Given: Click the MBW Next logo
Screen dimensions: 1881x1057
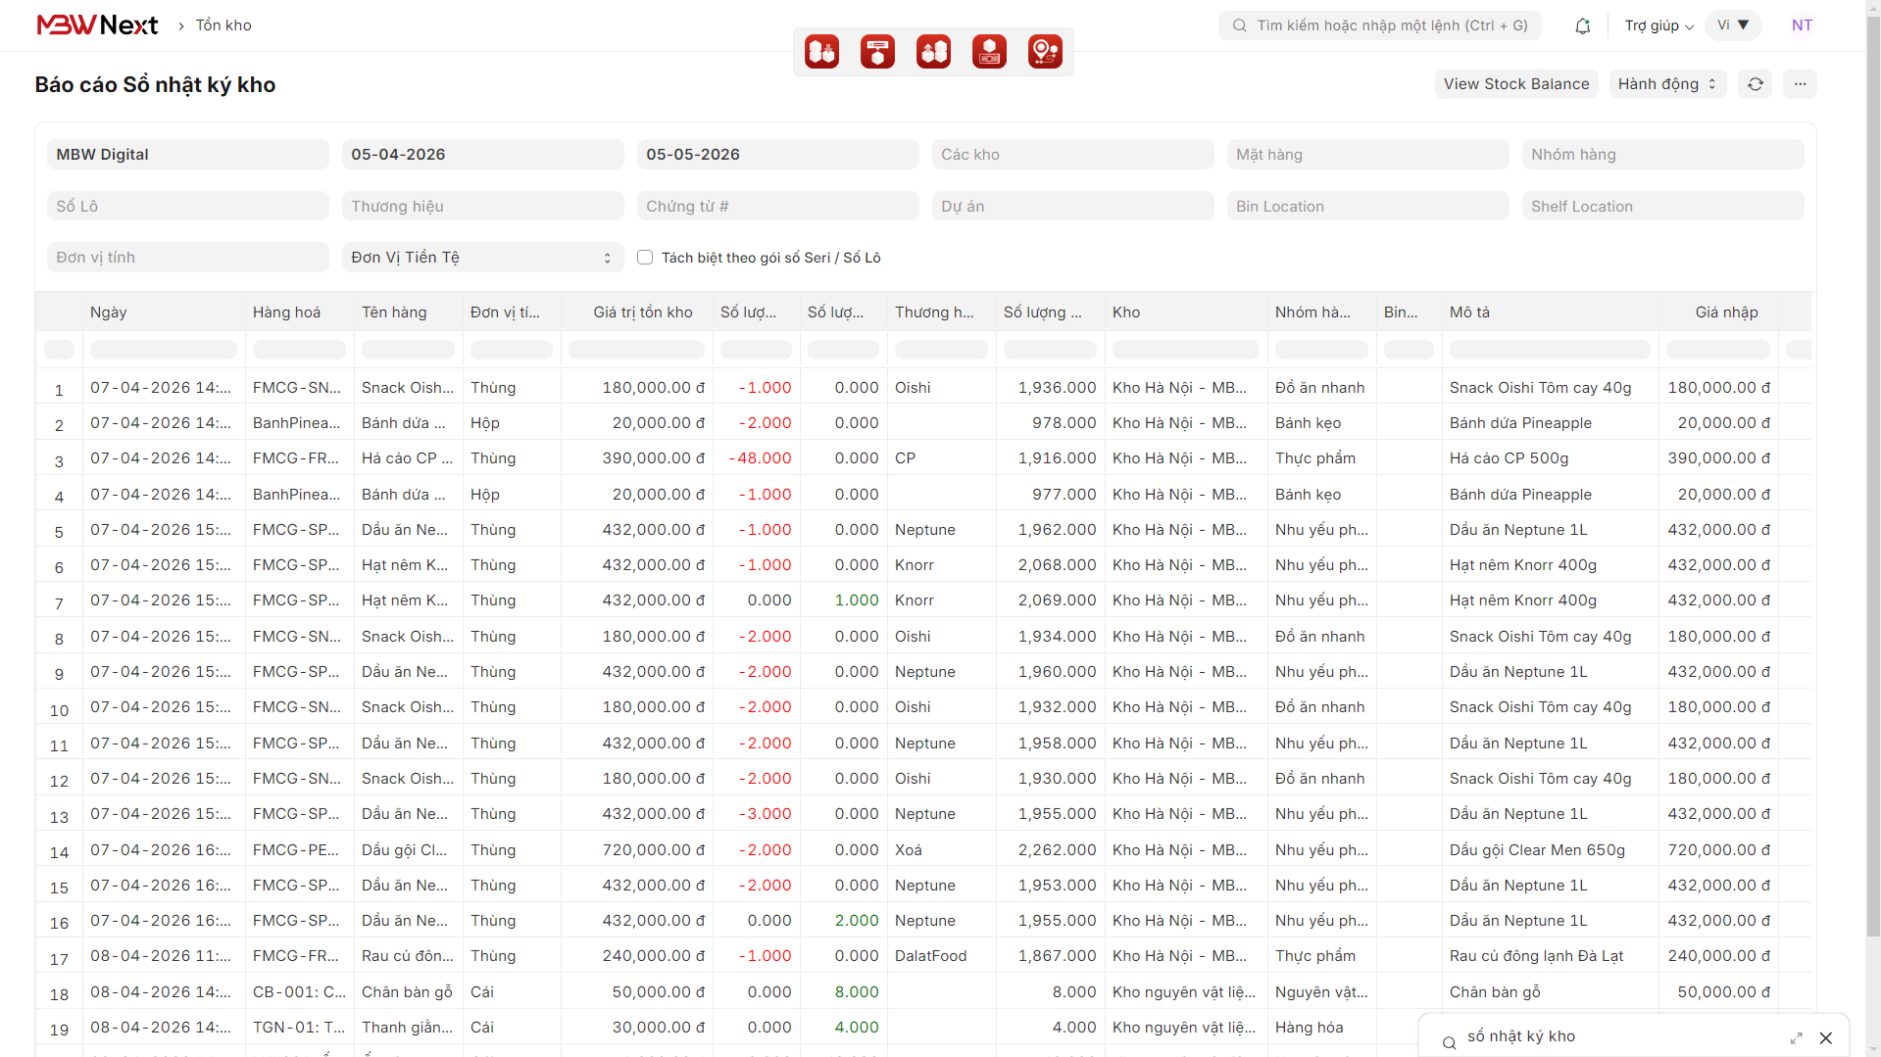Looking at the screenshot, I should pos(97,25).
